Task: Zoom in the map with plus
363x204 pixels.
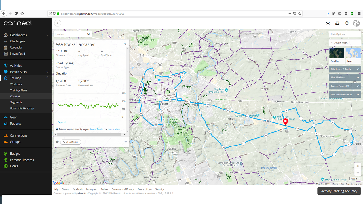Action: (x=358, y=166)
